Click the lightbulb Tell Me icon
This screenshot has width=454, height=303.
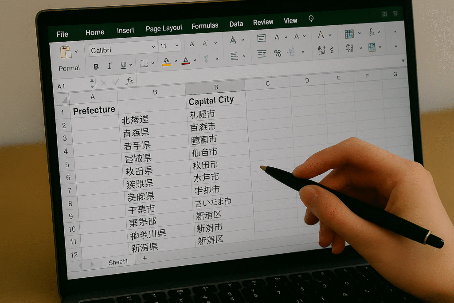pos(311,19)
